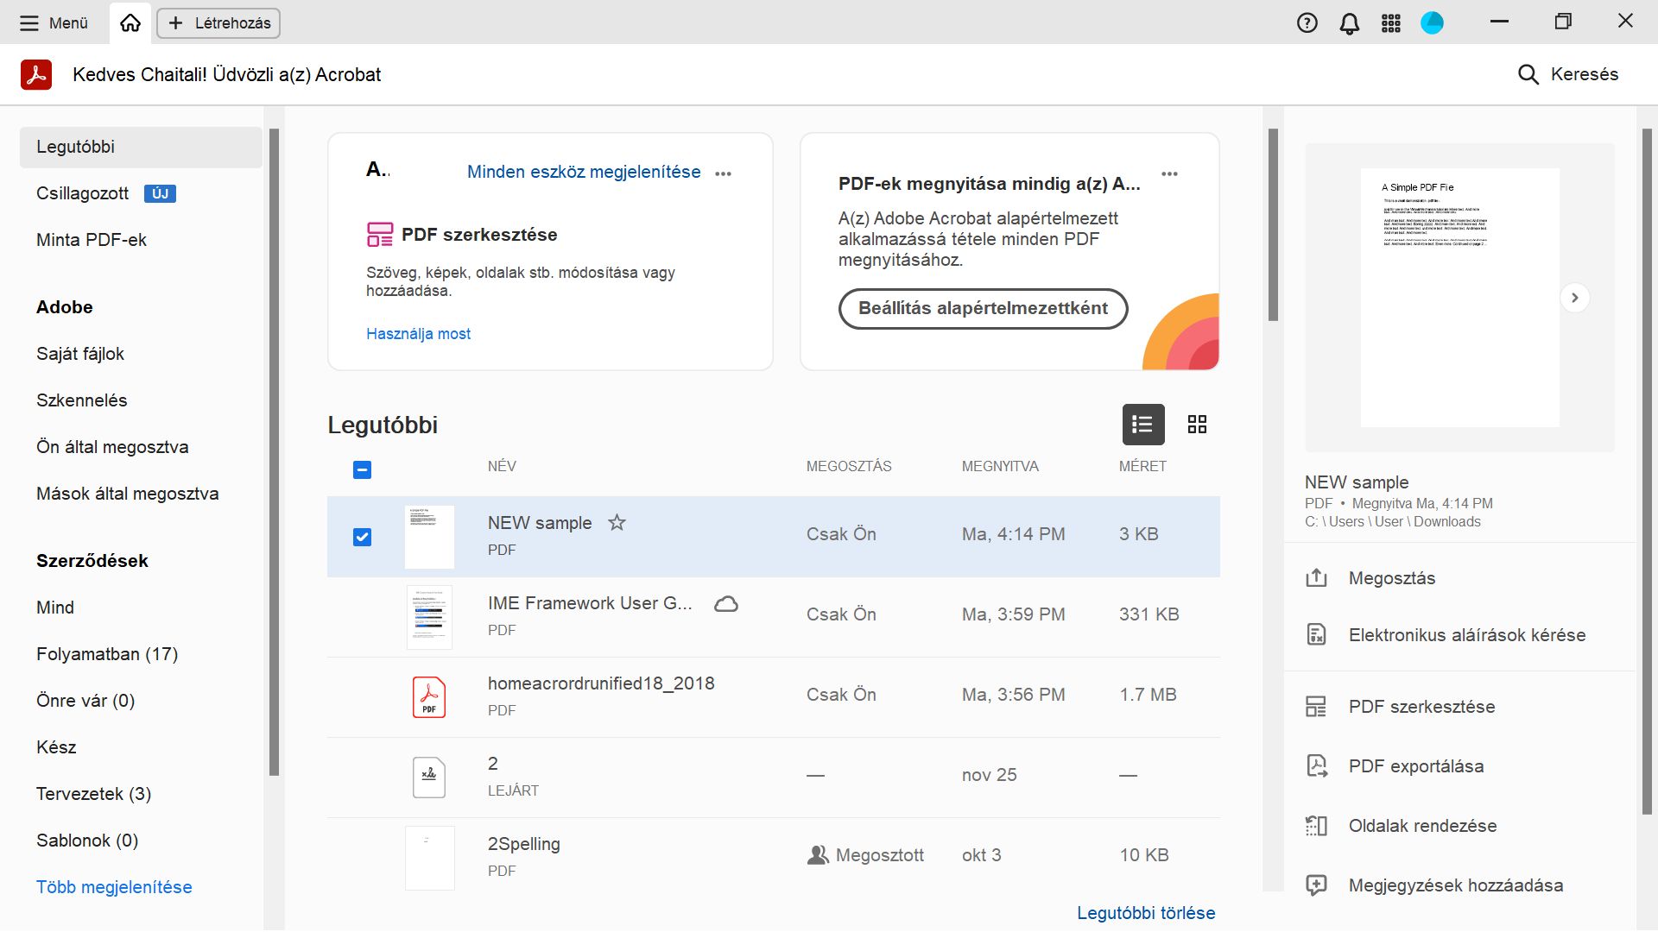Click the Beállítás alapértelmezettként button
The width and height of the screenshot is (1658, 932).
tap(983, 309)
